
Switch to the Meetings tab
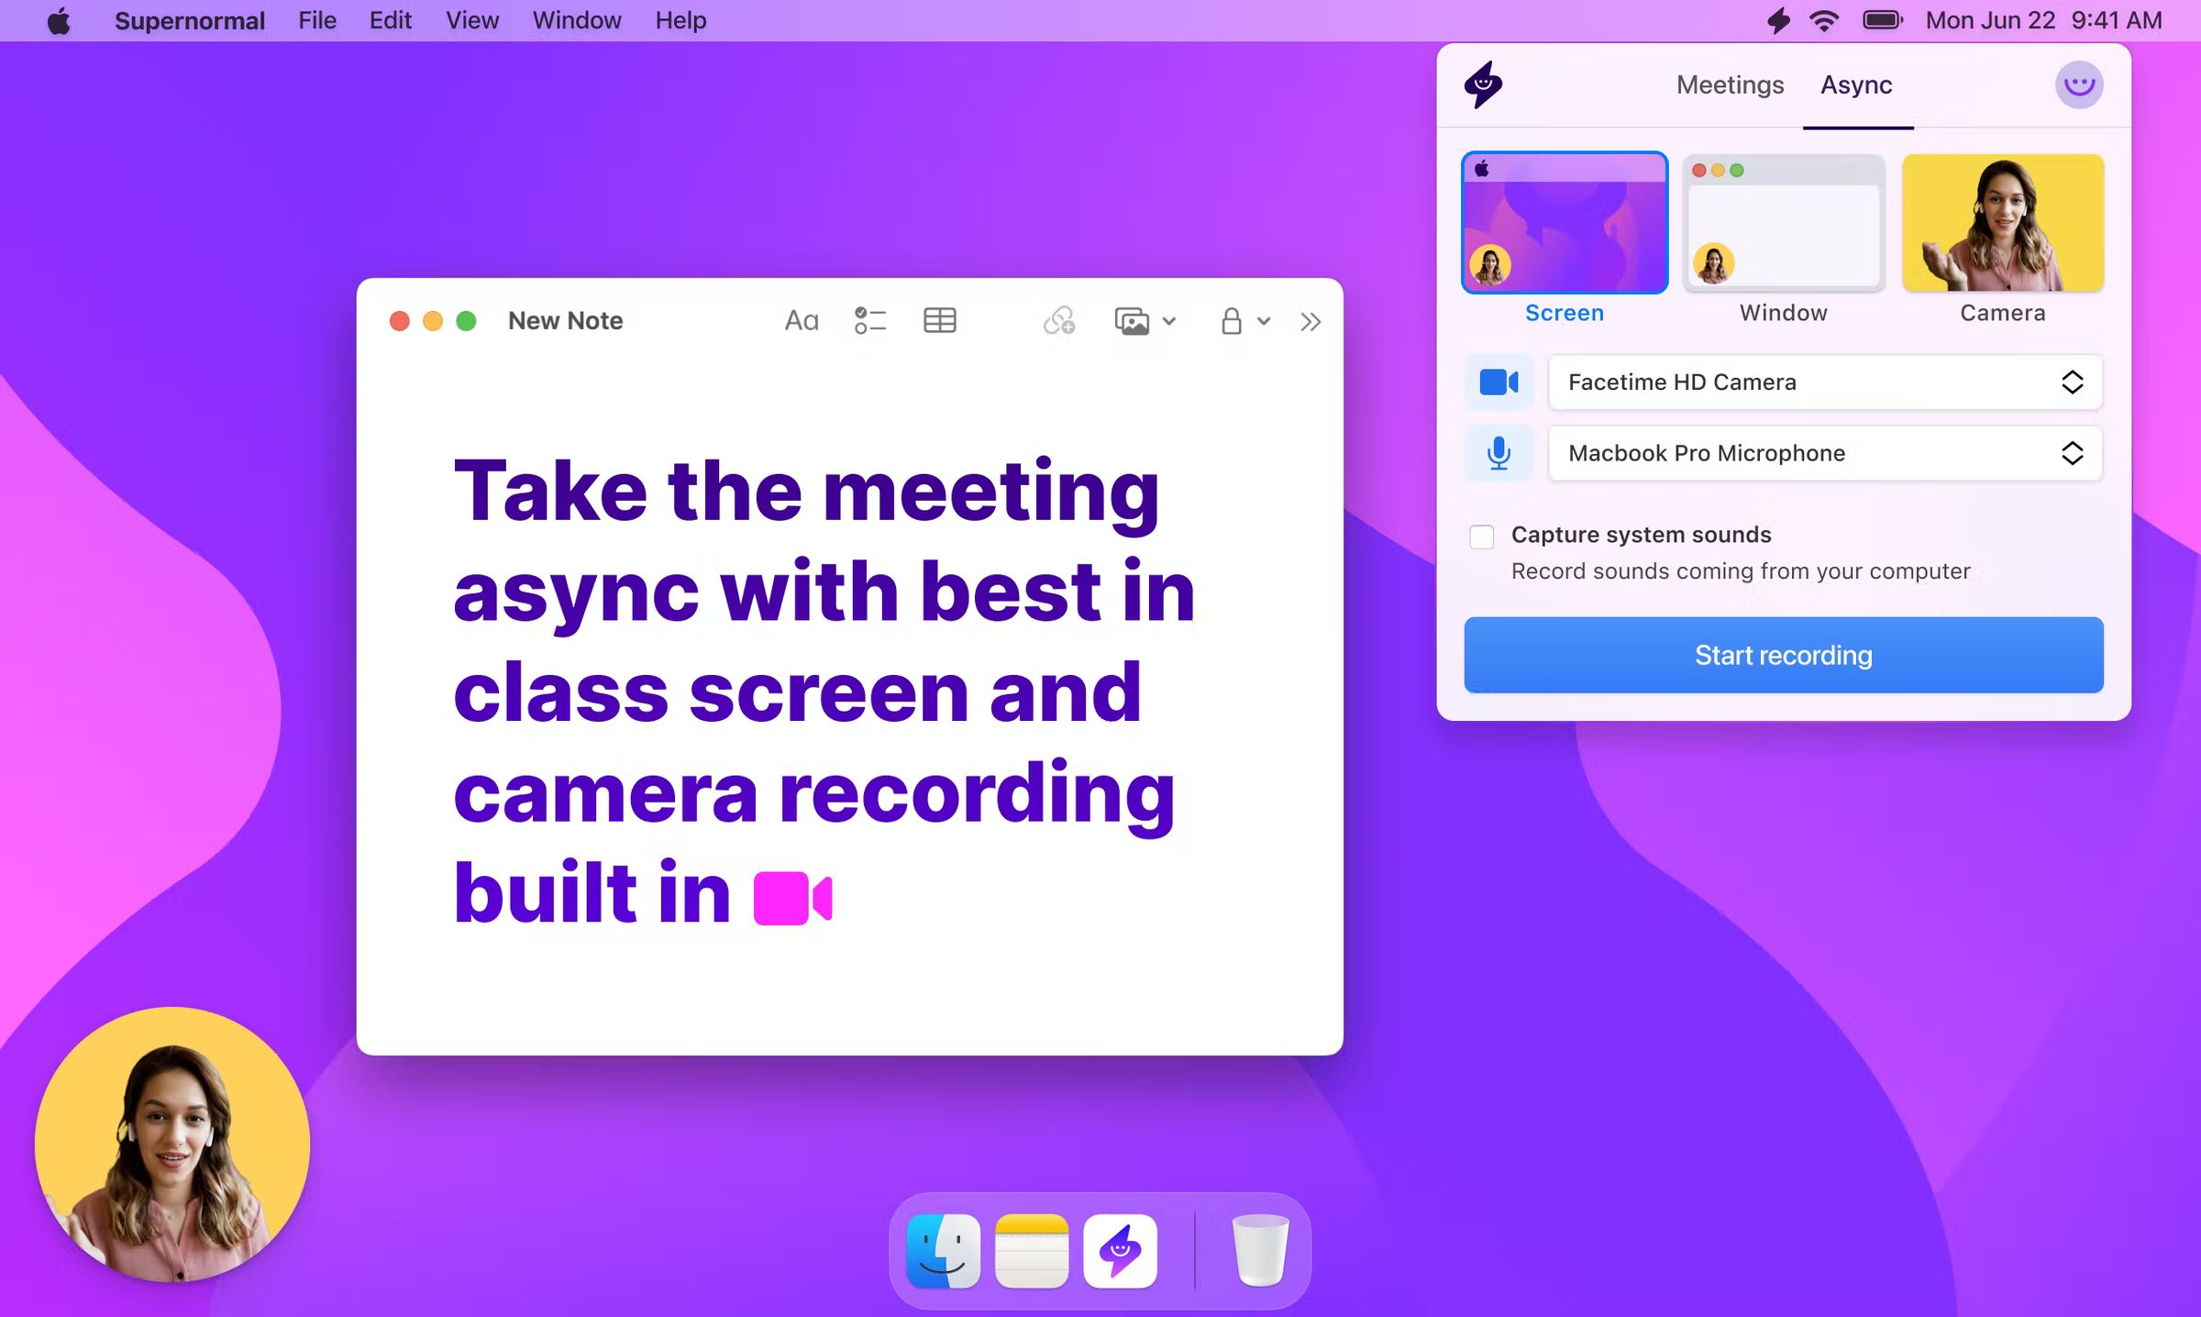coord(1730,84)
